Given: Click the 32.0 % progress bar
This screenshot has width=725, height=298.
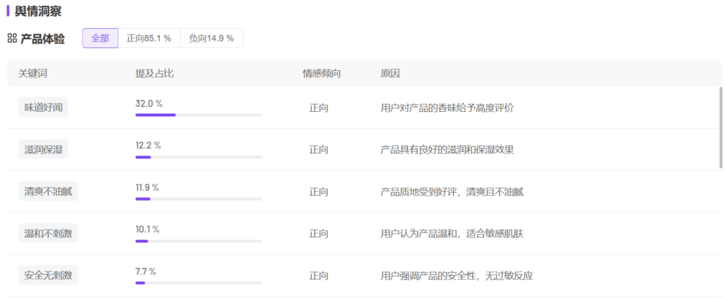Looking at the screenshot, I should click(199, 115).
